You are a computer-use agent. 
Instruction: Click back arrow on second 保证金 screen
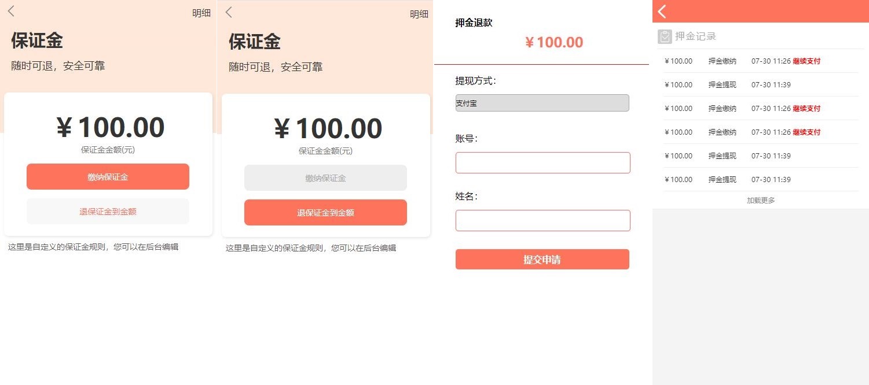[229, 12]
